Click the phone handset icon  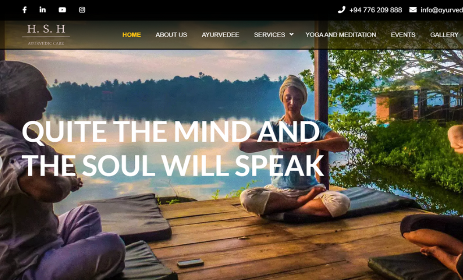click(x=342, y=10)
